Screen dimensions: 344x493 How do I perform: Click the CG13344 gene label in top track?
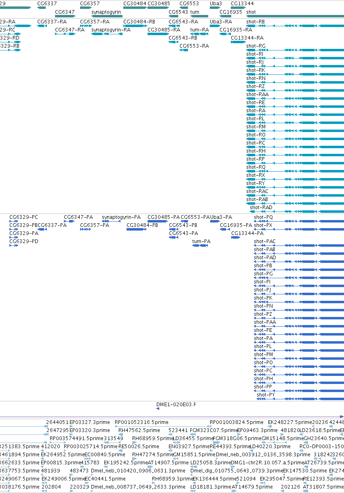[x=242, y=3]
